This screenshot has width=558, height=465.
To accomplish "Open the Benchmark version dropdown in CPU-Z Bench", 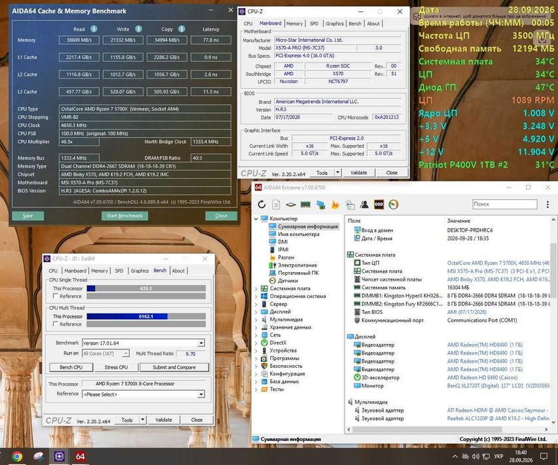I will pos(201,343).
